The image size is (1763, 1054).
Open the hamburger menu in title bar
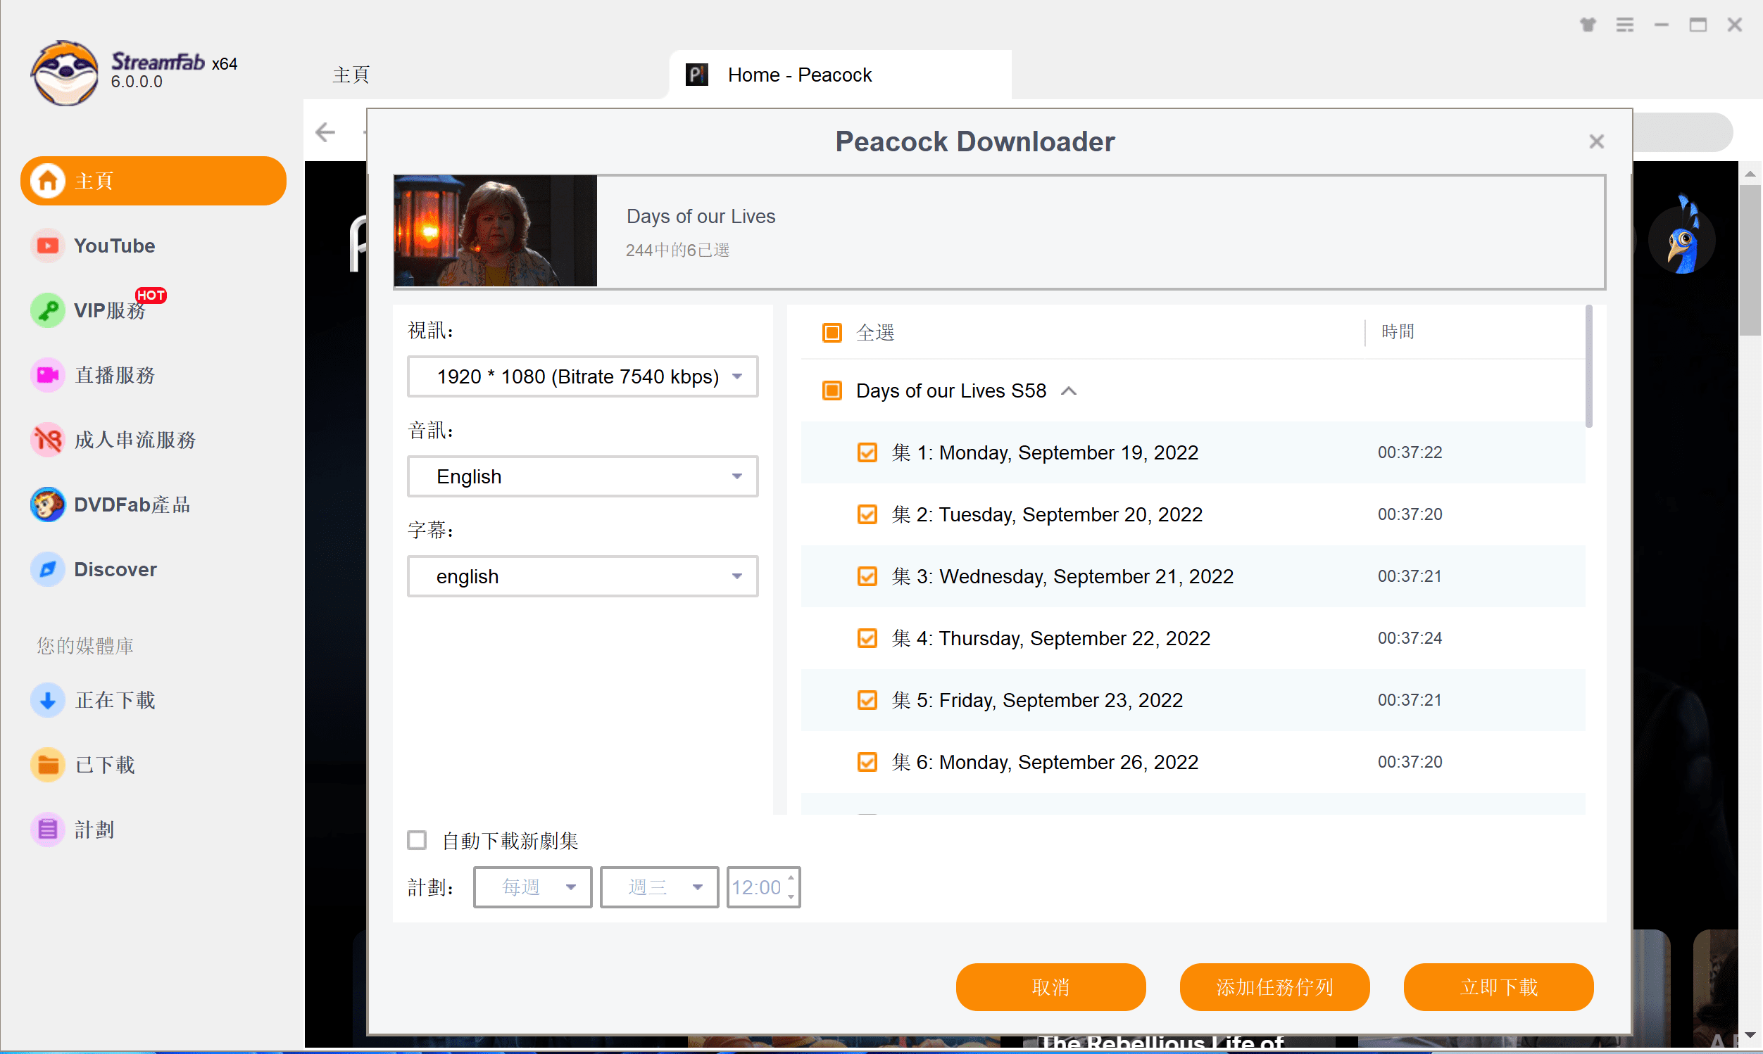tap(1625, 25)
